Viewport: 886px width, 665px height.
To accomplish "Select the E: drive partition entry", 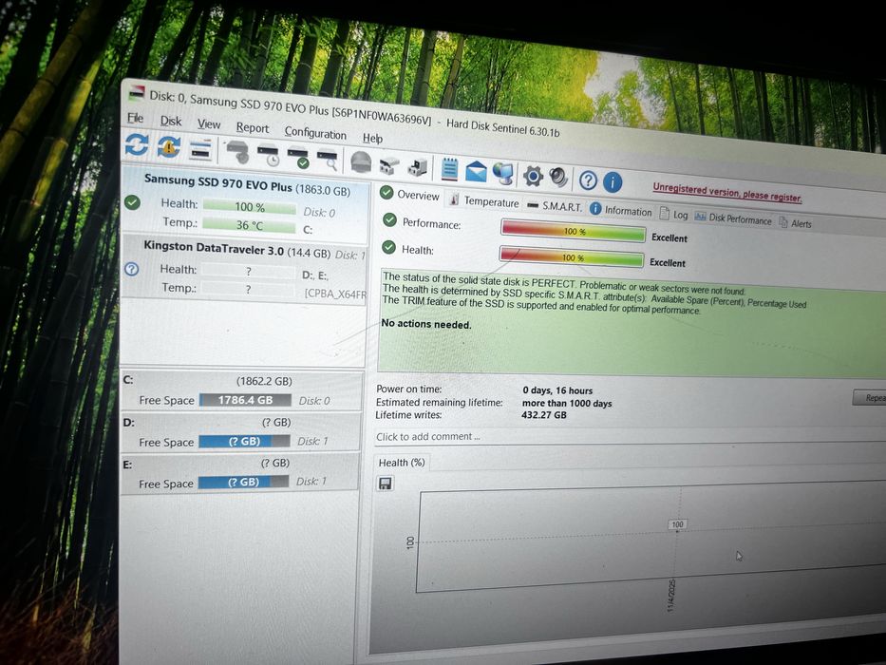I will (x=239, y=473).
